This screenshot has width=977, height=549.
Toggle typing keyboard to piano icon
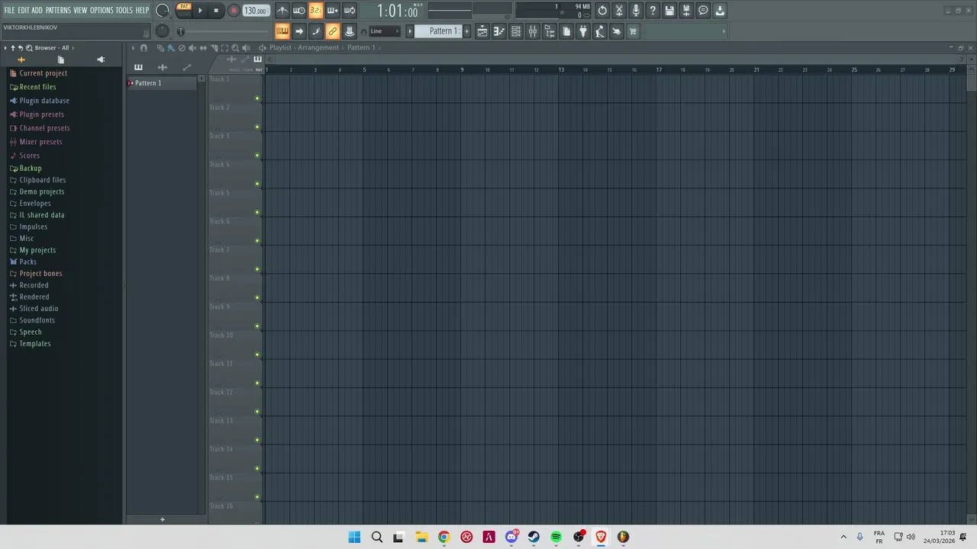tap(282, 31)
